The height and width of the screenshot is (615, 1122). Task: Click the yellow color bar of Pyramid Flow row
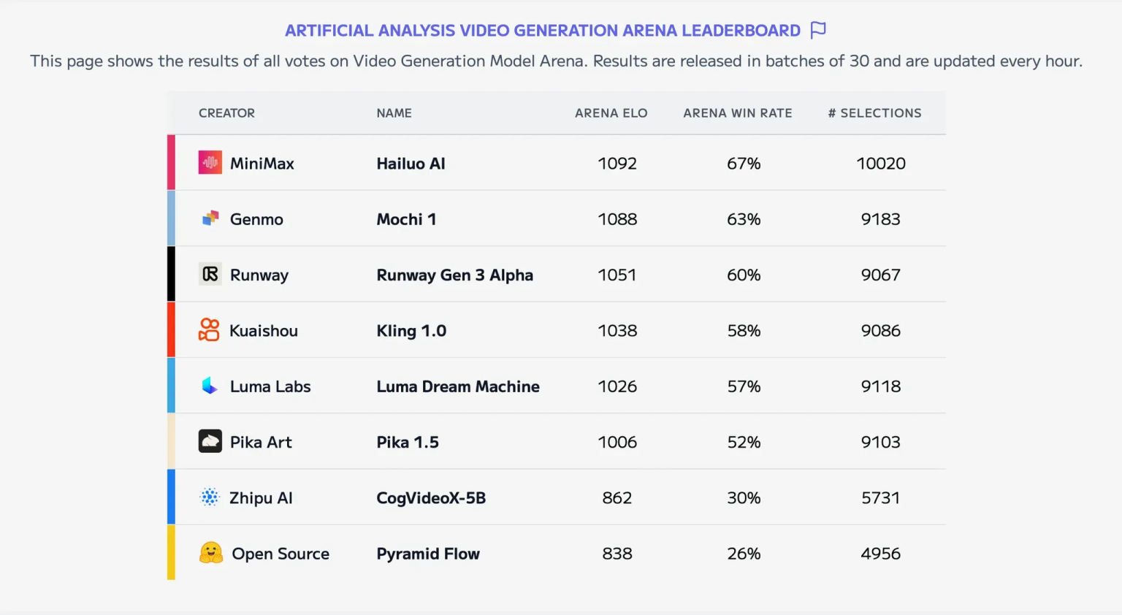click(x=171, y=552)
